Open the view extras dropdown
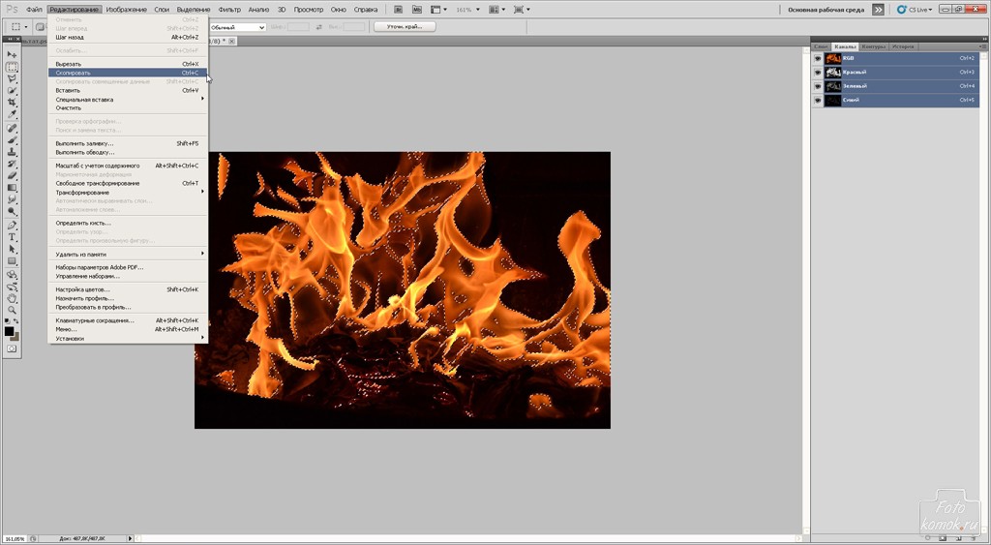The height and width of the screenshot is (545, 991). pyautogui.click(x=438, y=10)
